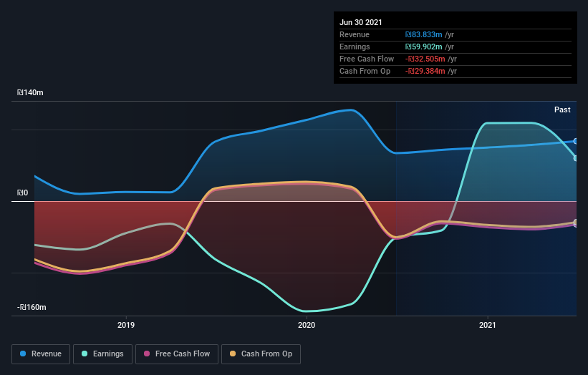The width and height of the screenshot is (588, 375).
Task: Toggle the Earnings legend button
Action: click(102, 354)
